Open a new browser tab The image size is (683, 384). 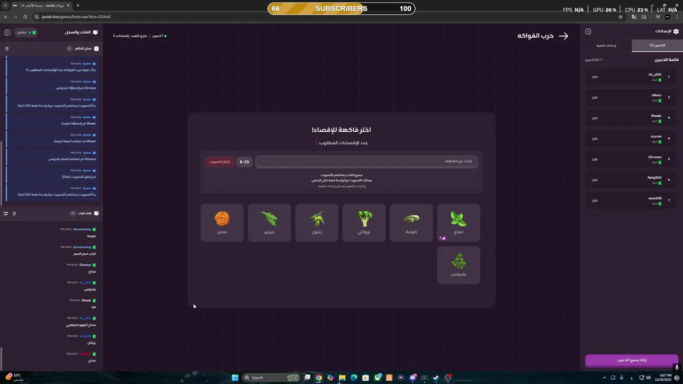(x=78, y=5)
